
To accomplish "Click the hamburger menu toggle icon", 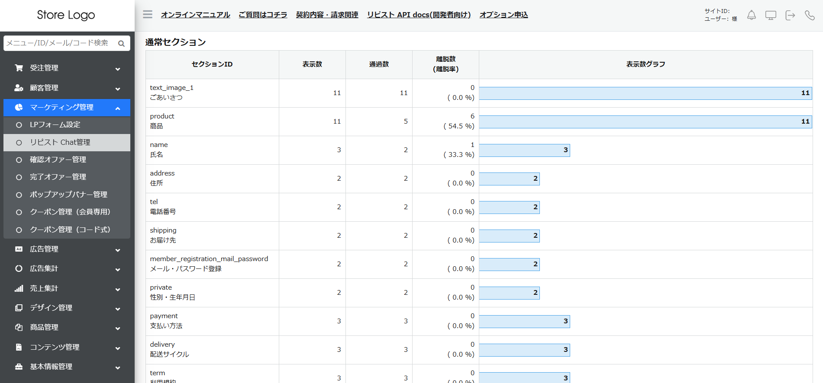I will [x=148, y=14].
